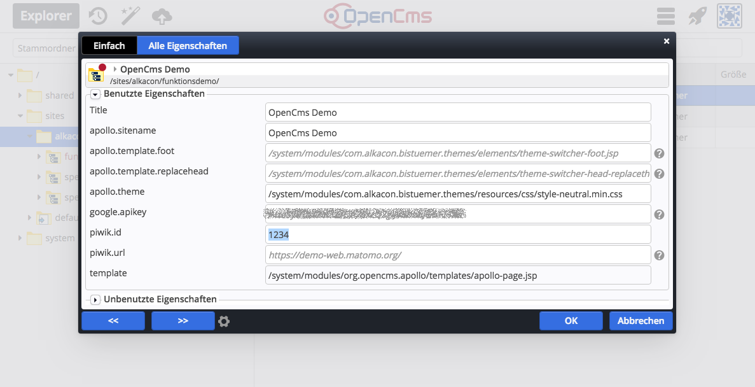Screen dimensions: 755x387
Task: Click into the piwik.id input field
Action: tap(458, 234)
